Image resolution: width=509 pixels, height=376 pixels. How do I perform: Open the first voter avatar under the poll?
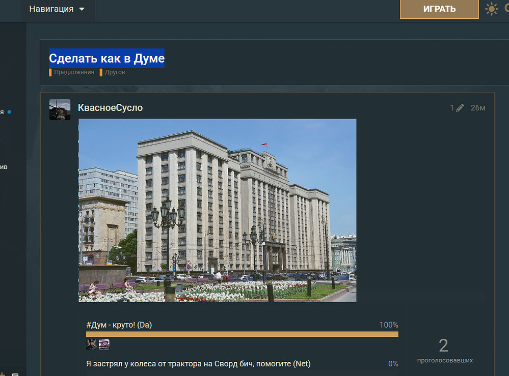(x=91, y=344)
